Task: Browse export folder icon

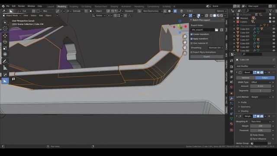Action: coord(216,30)
